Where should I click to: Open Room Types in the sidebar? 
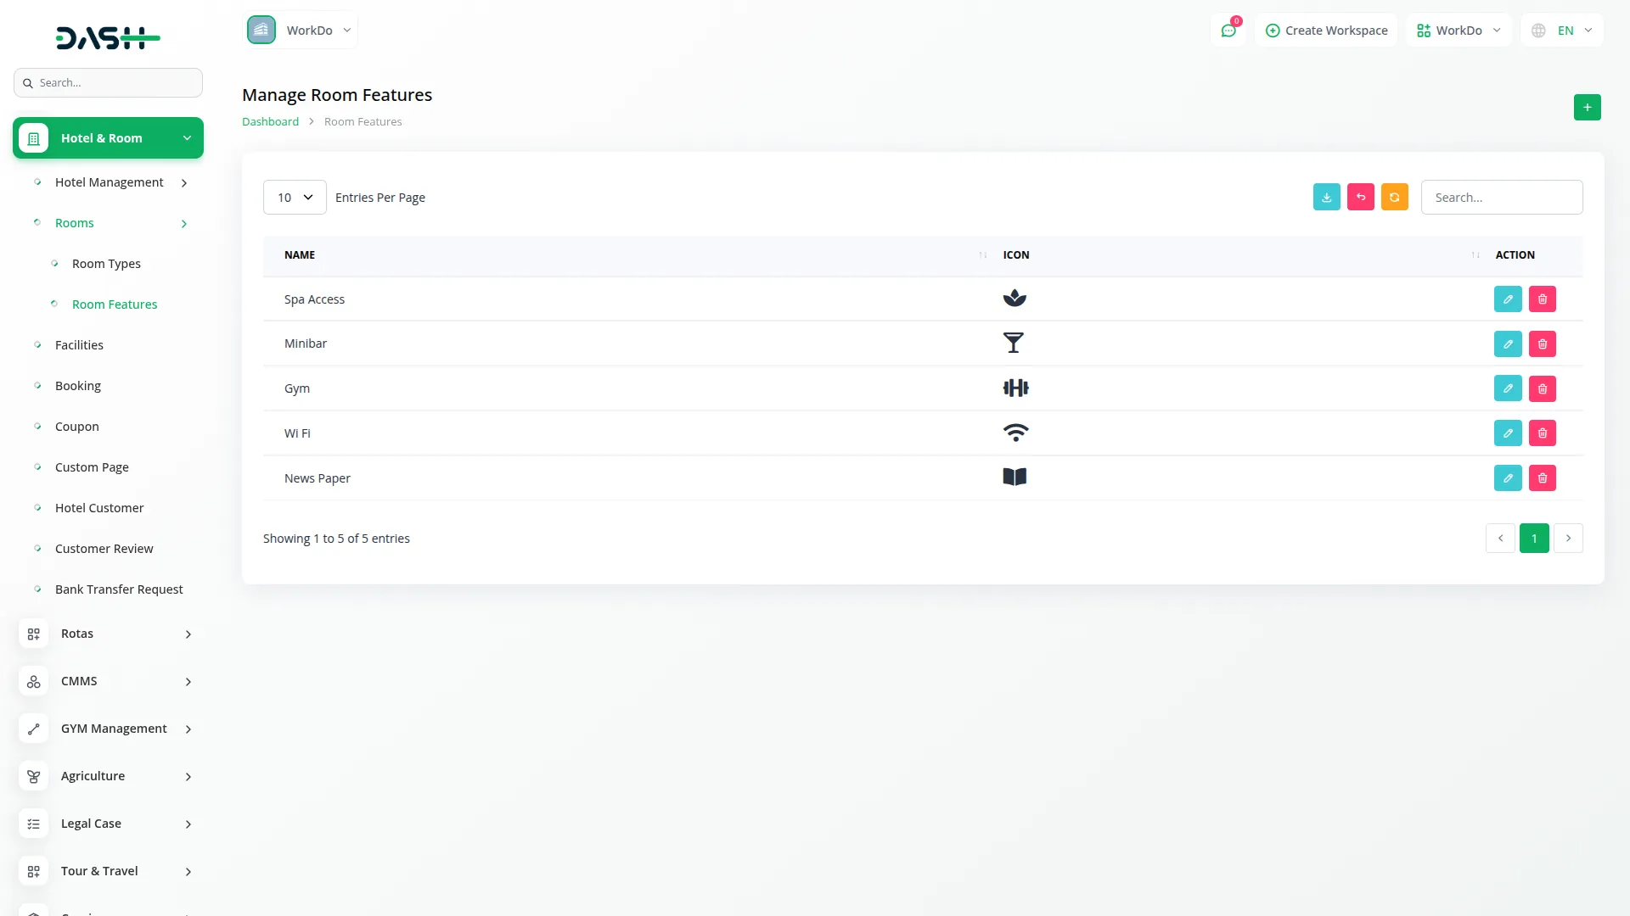[x=106, y=264]
